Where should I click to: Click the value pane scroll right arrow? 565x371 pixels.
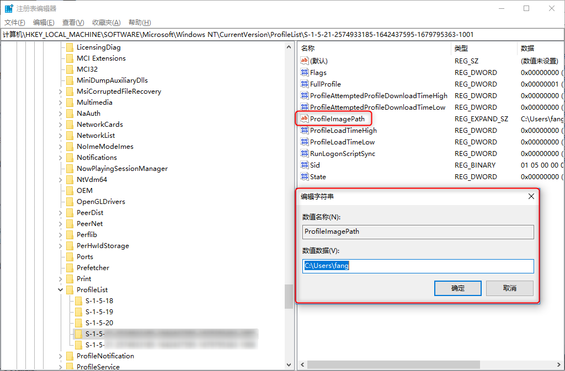point(559,364)
